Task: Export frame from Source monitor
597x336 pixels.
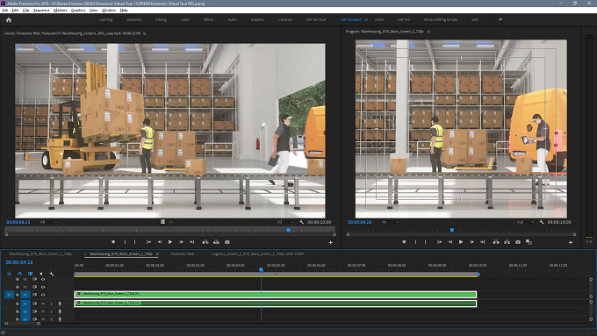Action: point(227,242)
